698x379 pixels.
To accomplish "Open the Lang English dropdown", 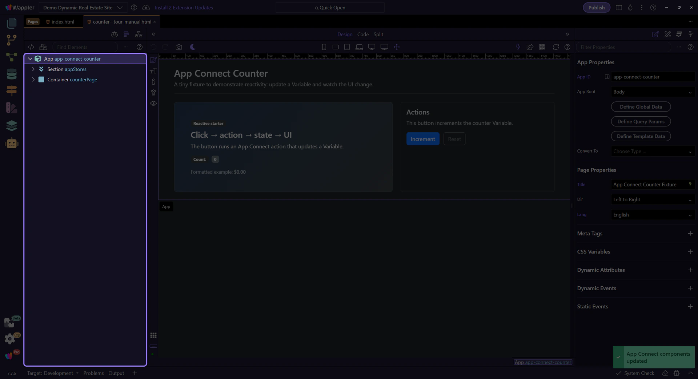I will click(x=653, y=215).
